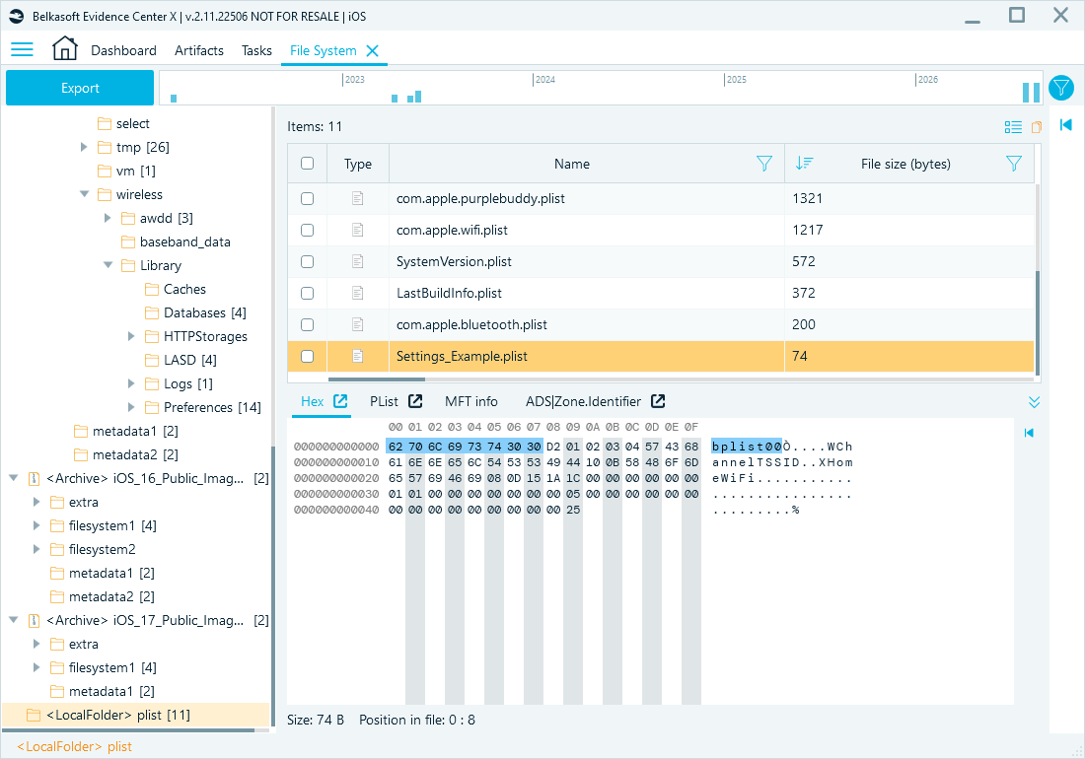Check LastBuildInfo.plist checkbox
The height and width of the screenshot is (759, 1085).
307,293
